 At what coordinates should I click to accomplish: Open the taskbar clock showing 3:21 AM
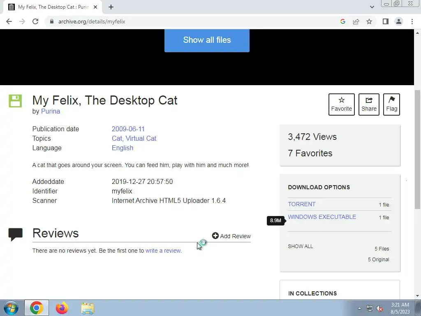click(400, 308)
